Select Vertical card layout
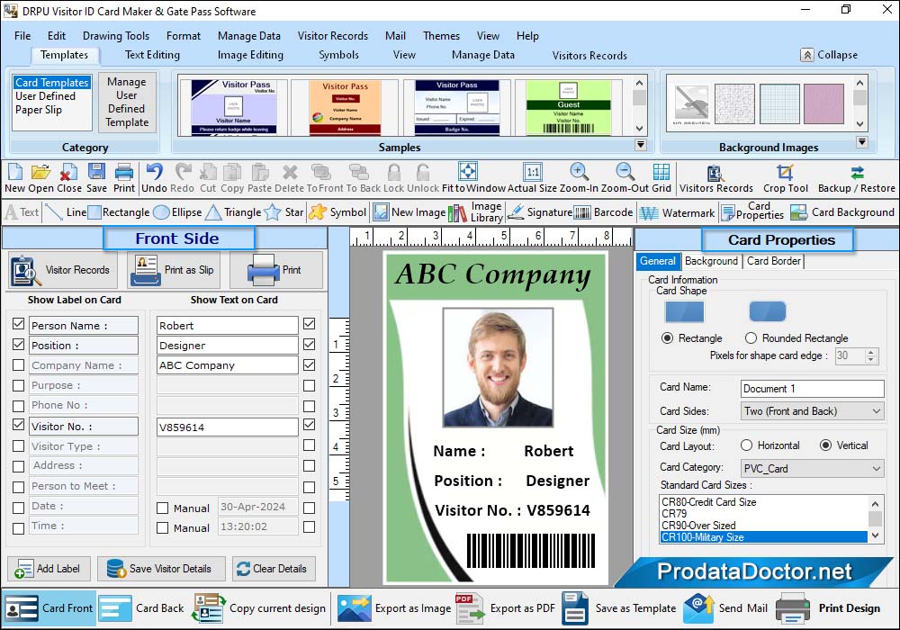This screenshot has width=900, height=630. pyautogui.click(x=825, y=445)
